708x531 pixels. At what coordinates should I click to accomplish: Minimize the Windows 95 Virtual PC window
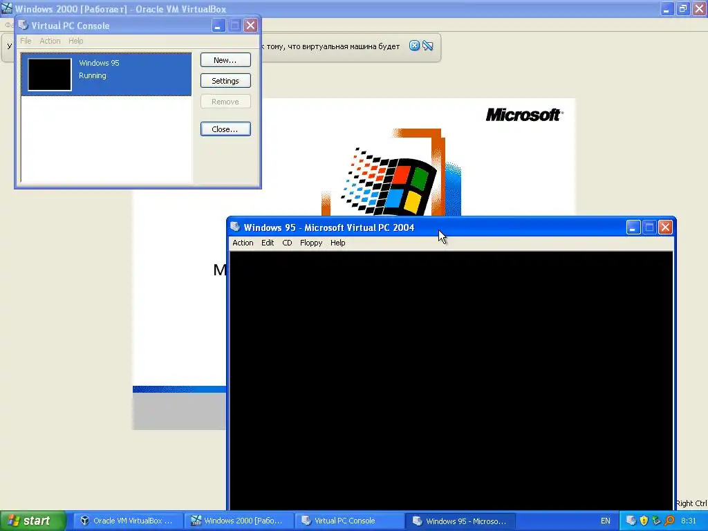pos(633,227)
